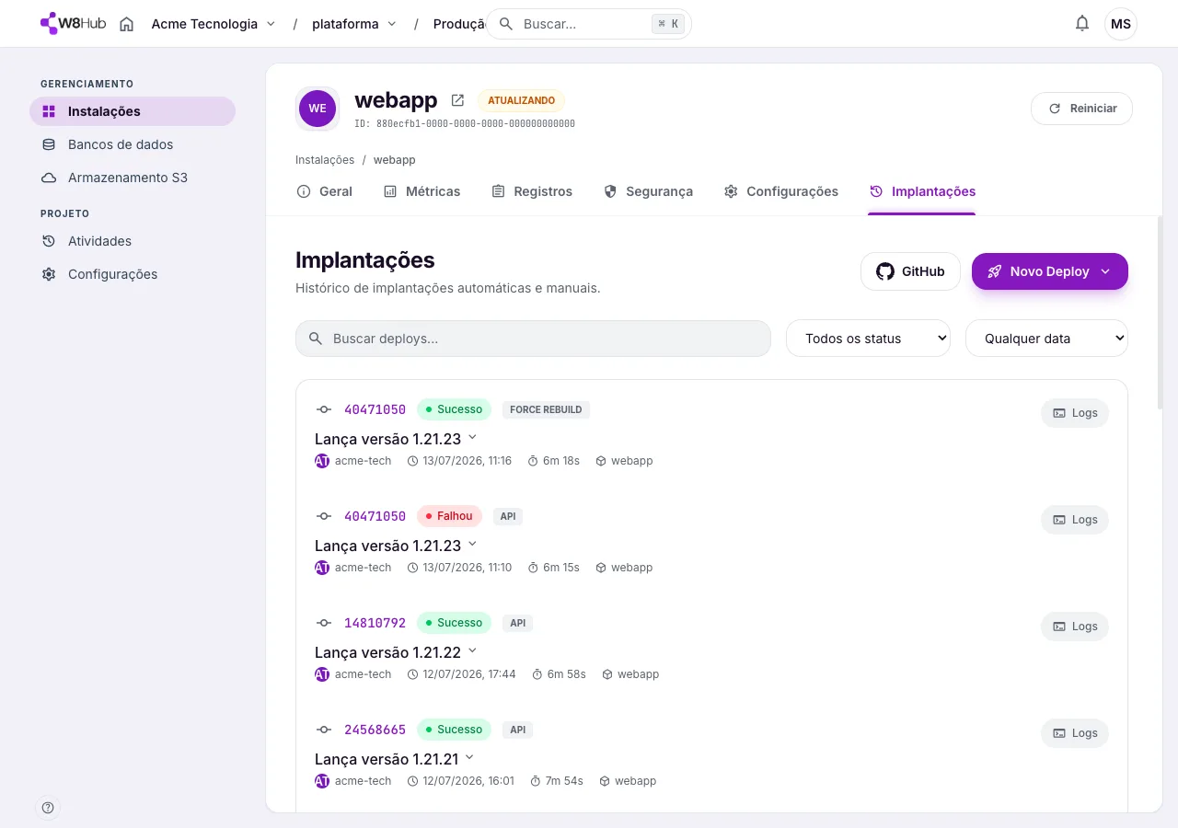Click commit icon beside 14810792
Viewport: 1178px width, 828px height.
324,623
